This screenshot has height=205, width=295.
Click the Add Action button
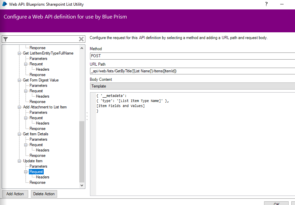(x=15, y=194)
